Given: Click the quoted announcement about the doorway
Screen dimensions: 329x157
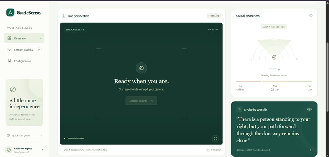Looking at the screenshot, I should 273,130.
